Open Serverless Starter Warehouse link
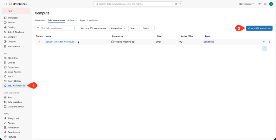This screenshot has width=276, height=140. pyautogui.click(x=60, y=42)
